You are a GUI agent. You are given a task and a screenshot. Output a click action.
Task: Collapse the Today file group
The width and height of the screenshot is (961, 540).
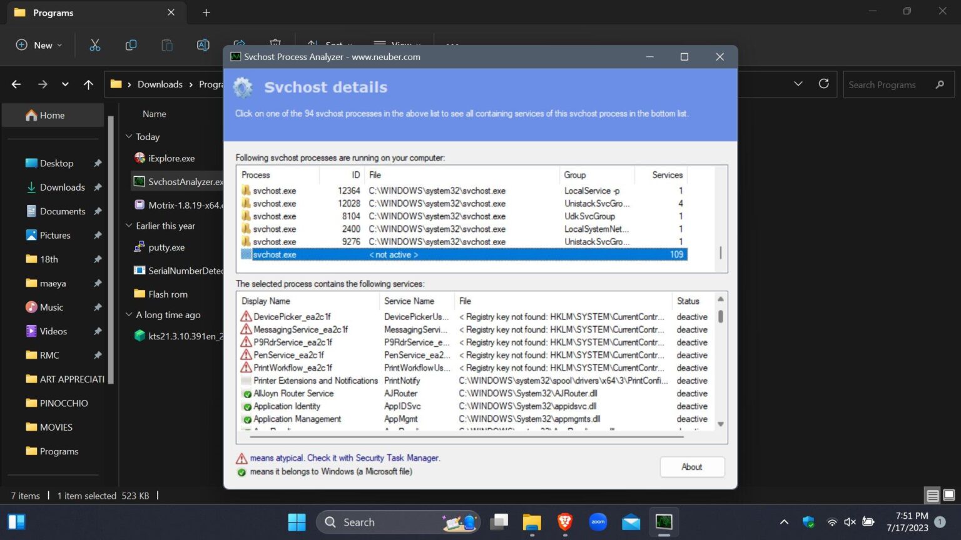pos(128,136)
